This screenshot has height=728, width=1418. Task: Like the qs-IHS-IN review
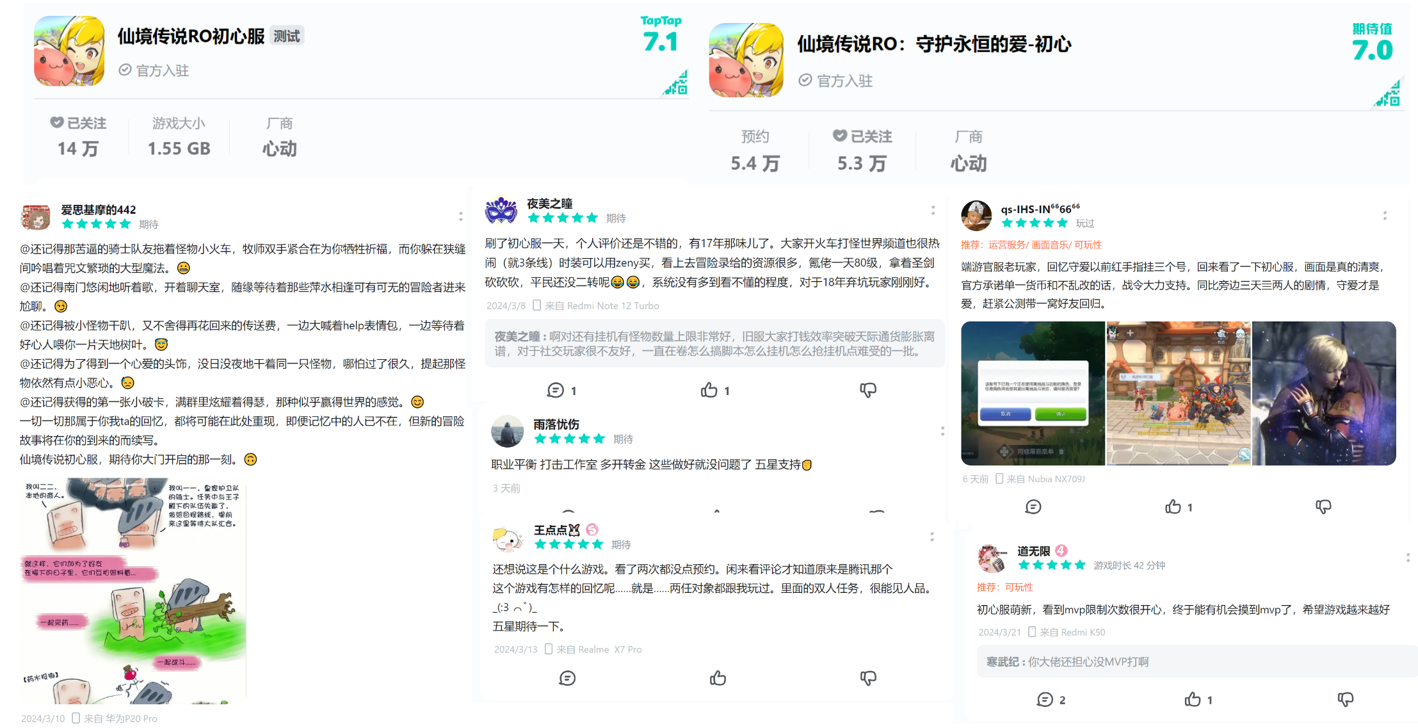coord(1179,507)
